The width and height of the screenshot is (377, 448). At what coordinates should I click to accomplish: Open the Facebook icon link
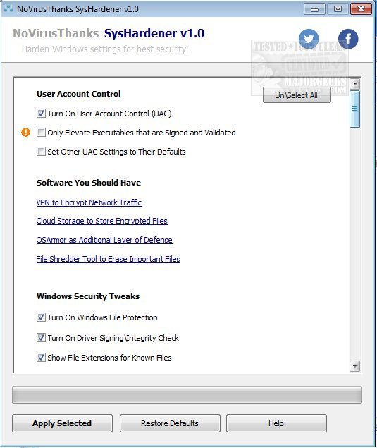[x=348, y=39]
